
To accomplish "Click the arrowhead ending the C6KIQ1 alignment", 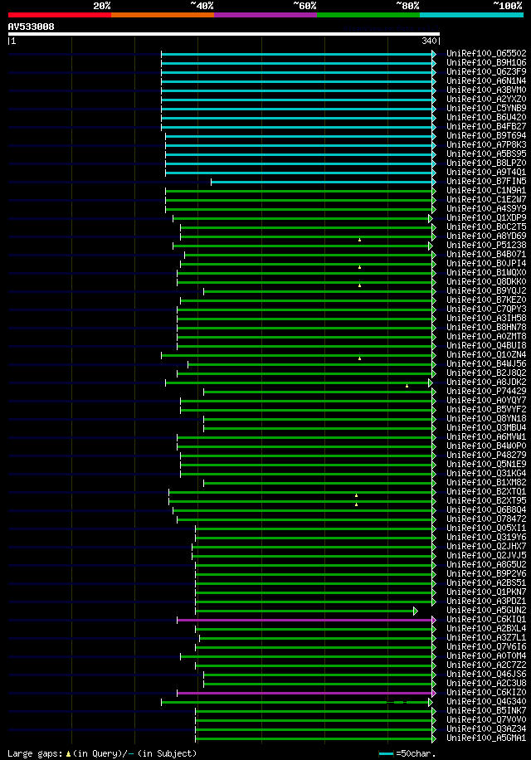I will click(x=434, y=621).
